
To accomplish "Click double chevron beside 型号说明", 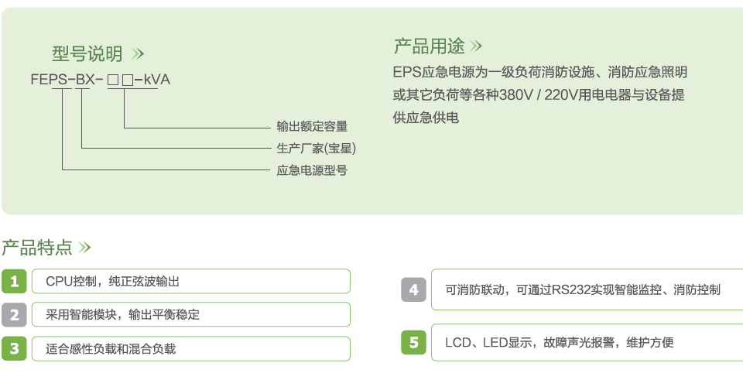I will pos(138,54).
